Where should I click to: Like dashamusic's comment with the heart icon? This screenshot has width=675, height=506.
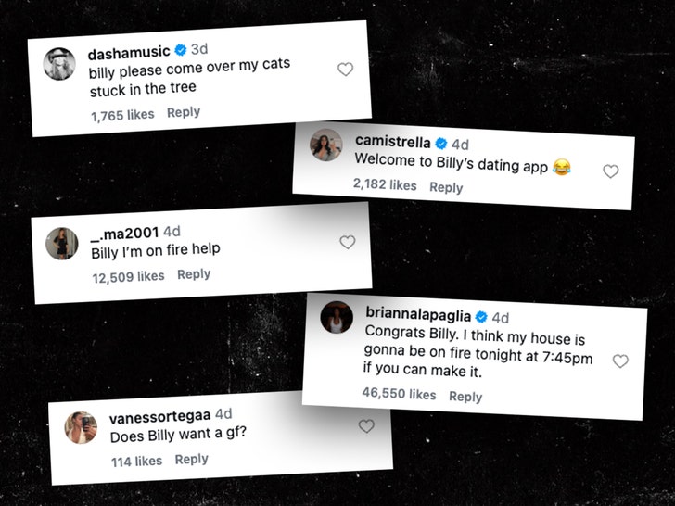tap(345, 70)
